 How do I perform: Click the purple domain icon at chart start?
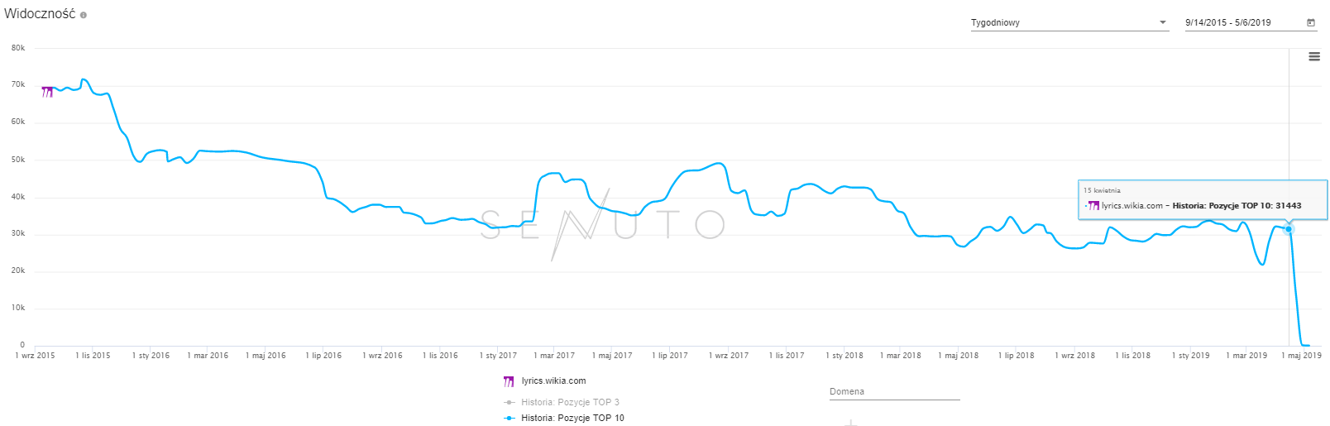tap(47, 92)
